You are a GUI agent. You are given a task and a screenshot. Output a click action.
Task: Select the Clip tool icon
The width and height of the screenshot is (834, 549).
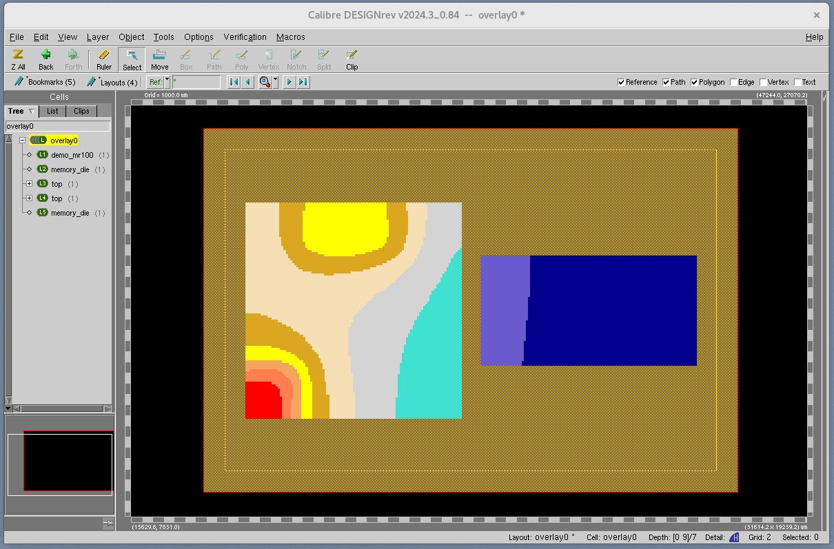coord(352,59)
